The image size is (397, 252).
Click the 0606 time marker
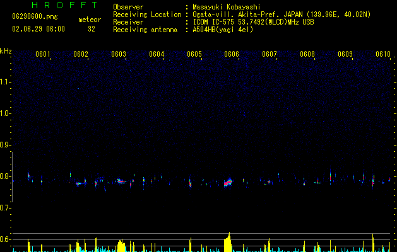point(232,54)
